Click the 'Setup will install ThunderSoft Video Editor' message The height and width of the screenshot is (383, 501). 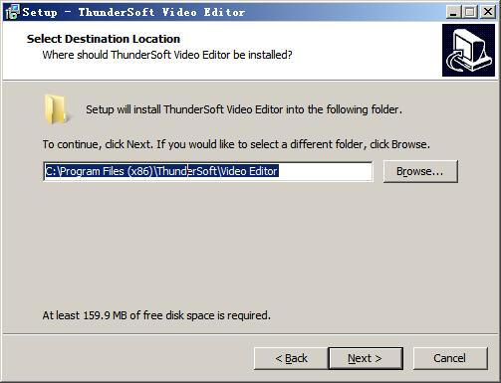244,109
